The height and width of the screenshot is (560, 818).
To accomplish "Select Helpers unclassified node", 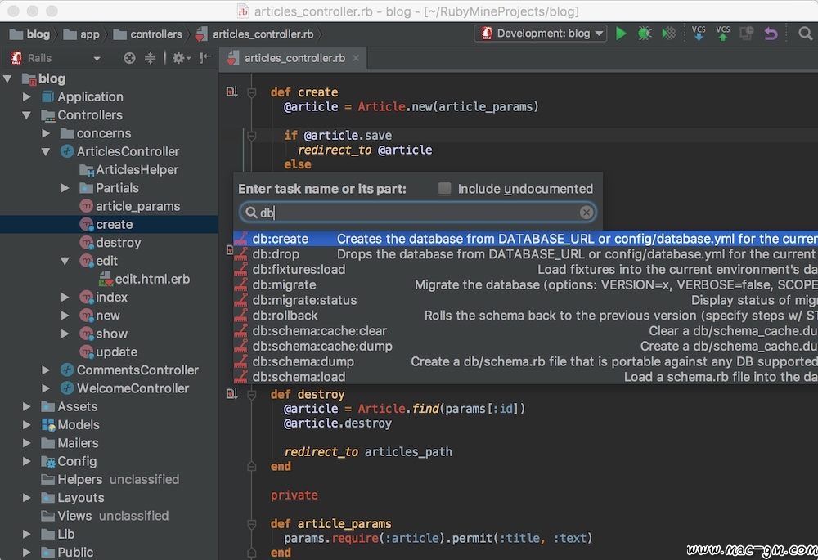I will pos(109,480).
